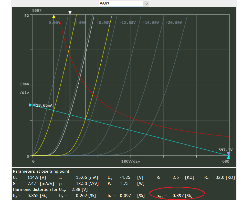Click the Ug value -4.25

[125, 177]
